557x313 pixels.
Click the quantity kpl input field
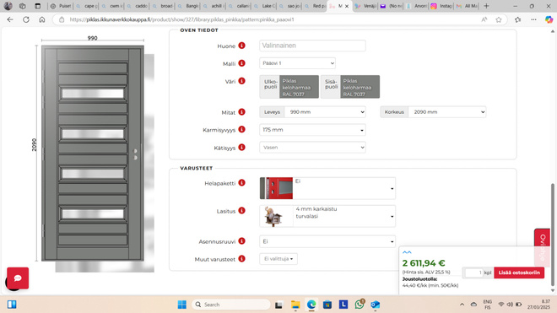coord(474,273)
